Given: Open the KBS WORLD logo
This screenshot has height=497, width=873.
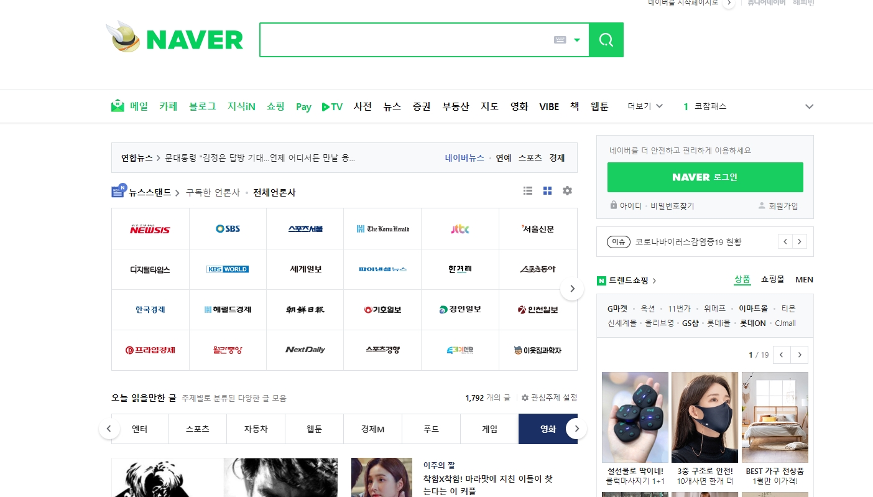Looking at the screenshot, I should click(x=228, y=269).
